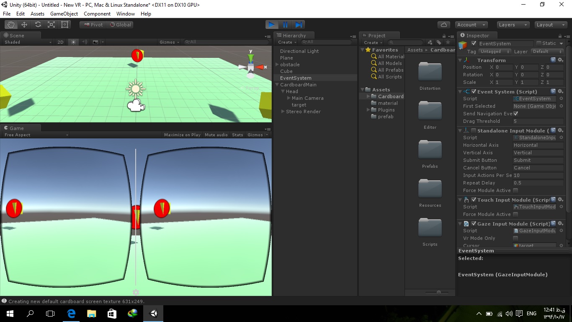Open Transform component gear settings
572x322 pixels.
(x=560, y=60)
